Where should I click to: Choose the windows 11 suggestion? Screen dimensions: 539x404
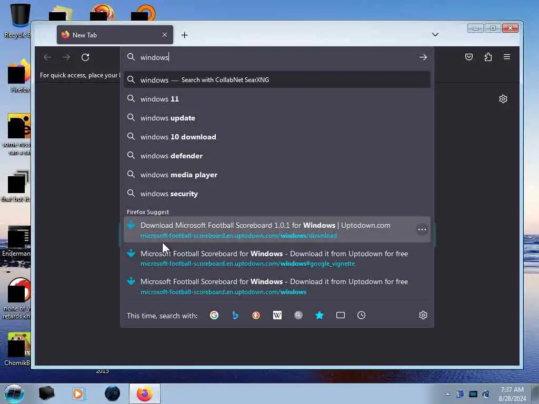coord(277,99)
